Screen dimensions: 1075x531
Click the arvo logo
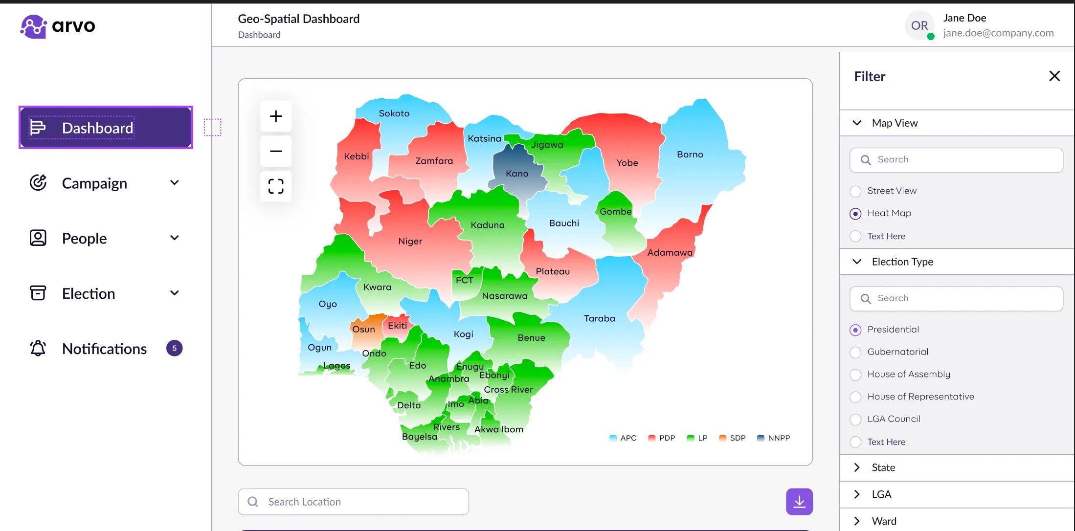[58, 26]
